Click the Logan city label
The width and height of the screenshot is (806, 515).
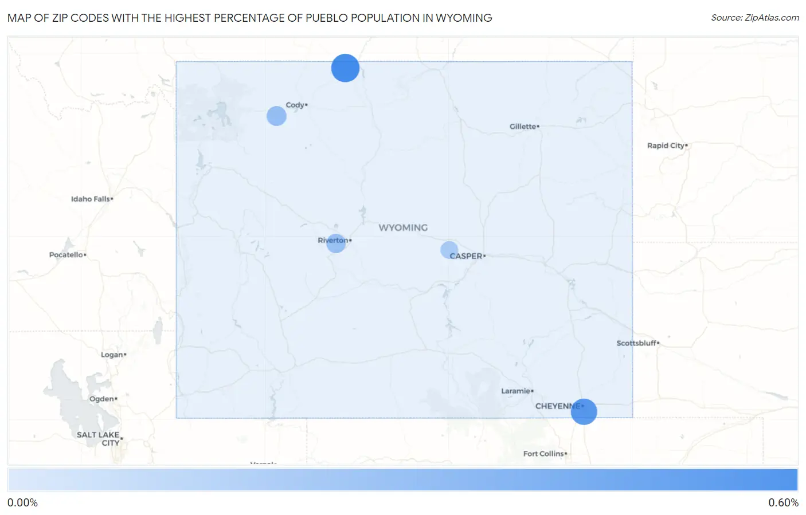tap(113, 355)
